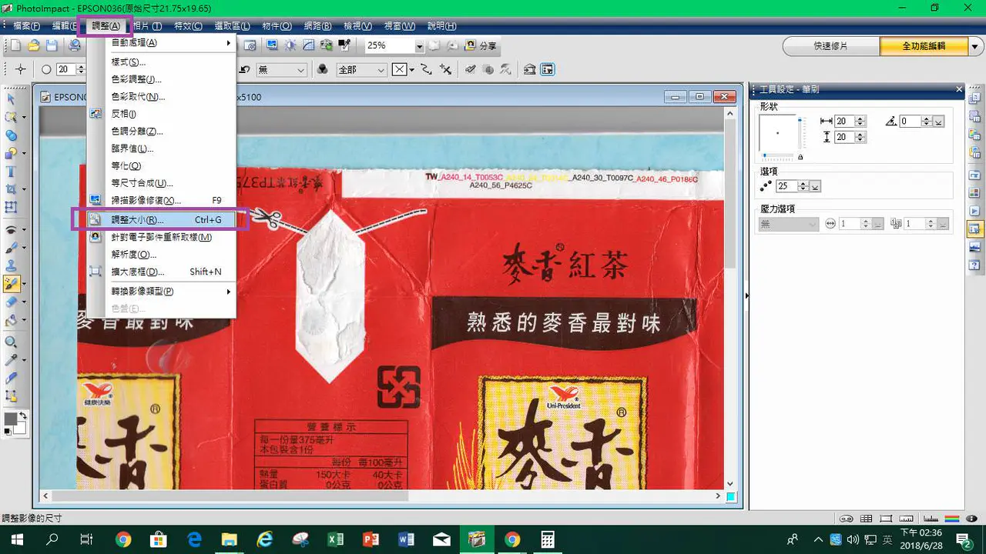This screenshot has height=554, width=986.
Task: Open the angle value slider dropdown
Action: point(938,122)
